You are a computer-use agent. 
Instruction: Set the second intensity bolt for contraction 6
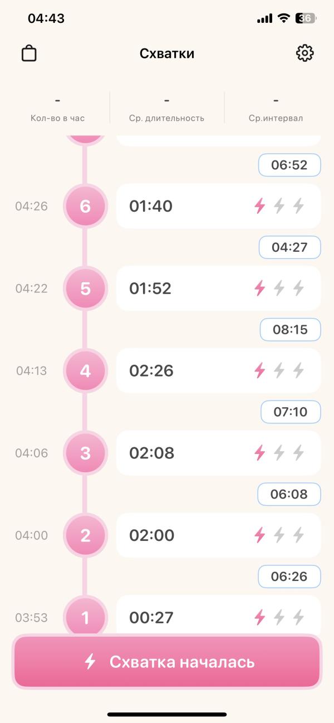click(279, 206)
